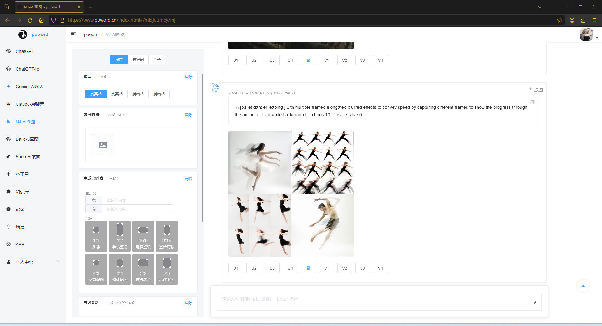Choose 1:1 头像 aspect ratio

point(96,236)
